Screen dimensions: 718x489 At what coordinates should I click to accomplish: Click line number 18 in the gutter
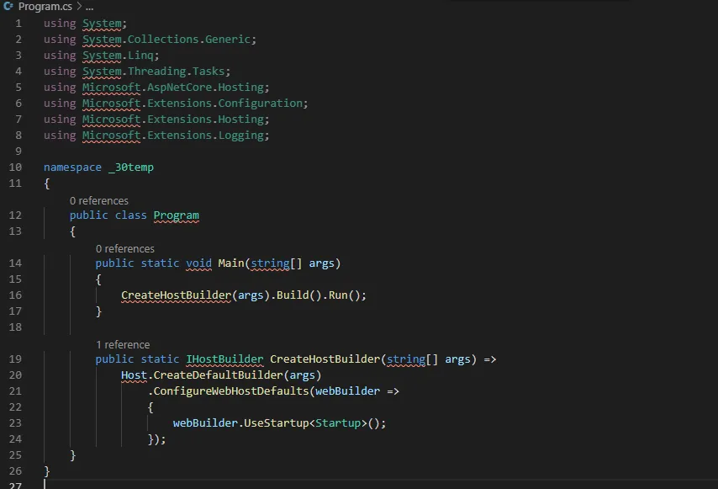point(15,327)
